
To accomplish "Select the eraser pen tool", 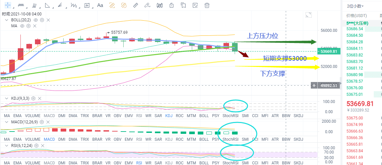I will click(x=147, y=5).
